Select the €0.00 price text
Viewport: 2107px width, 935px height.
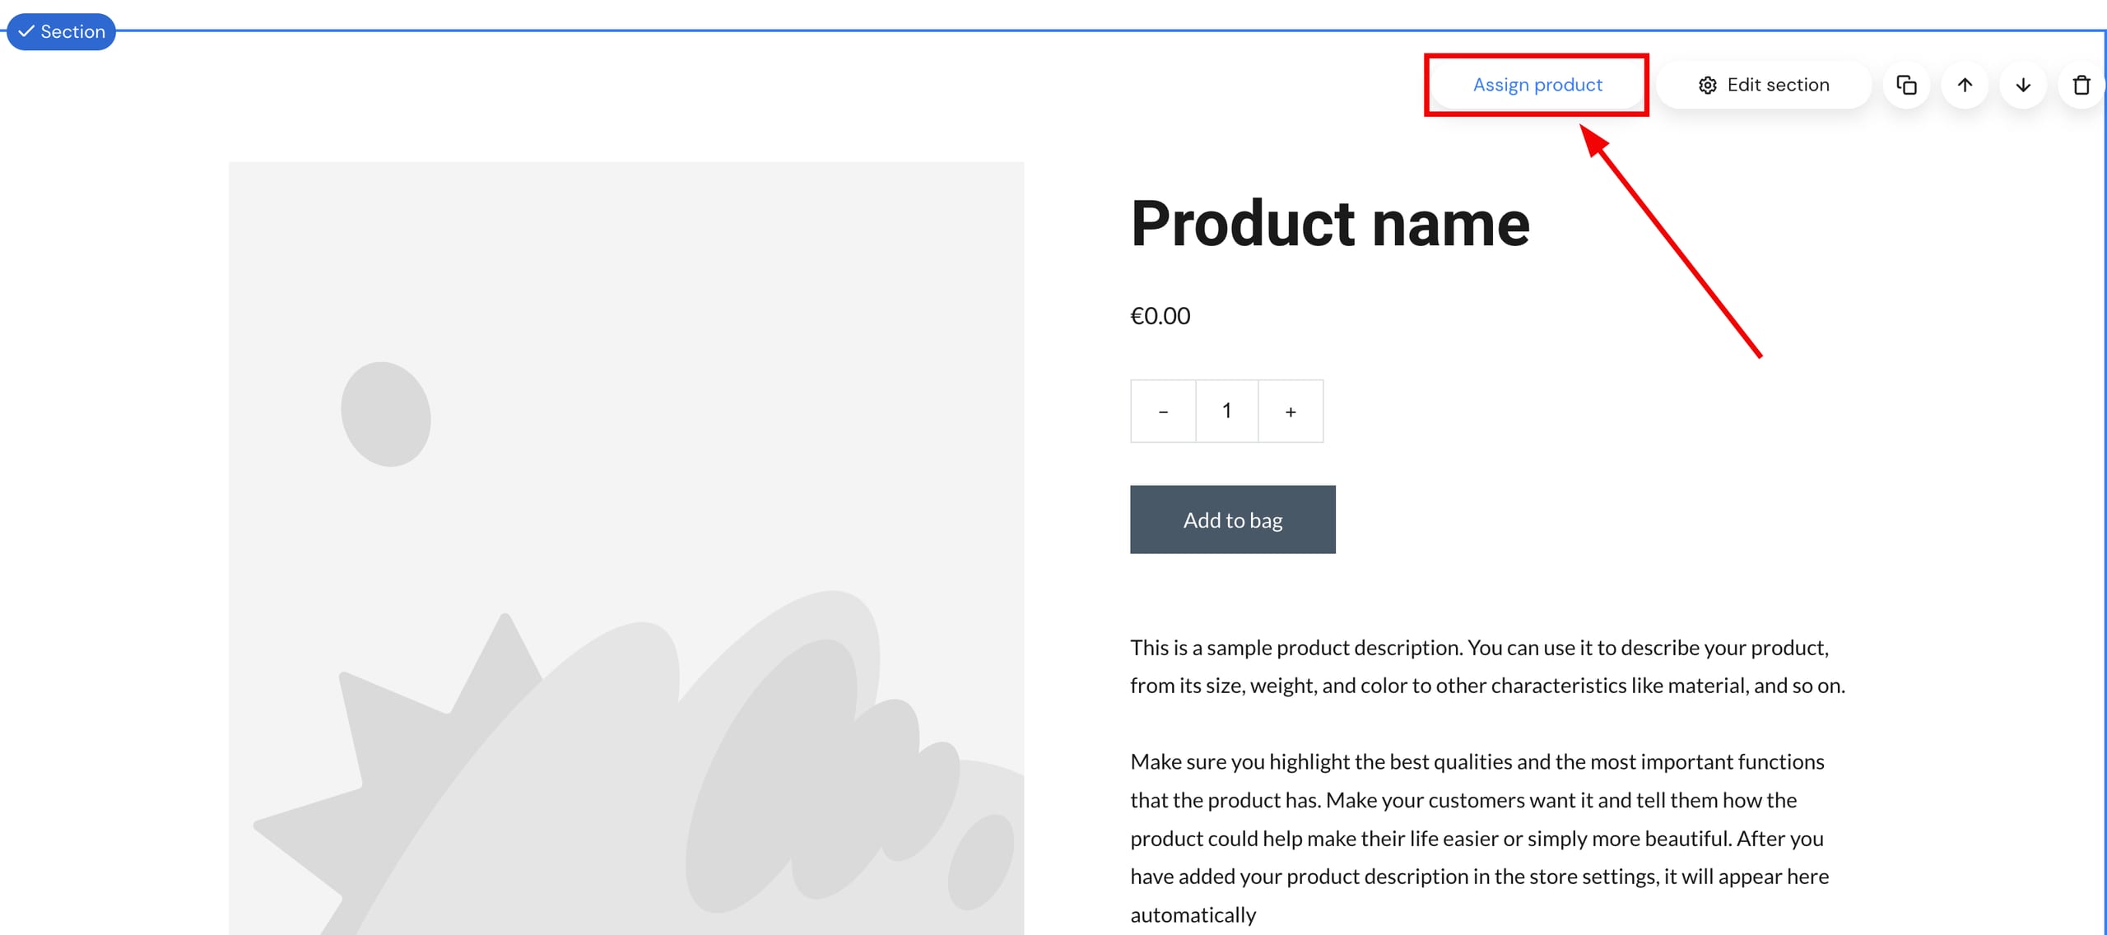[x=1160, y=315]
